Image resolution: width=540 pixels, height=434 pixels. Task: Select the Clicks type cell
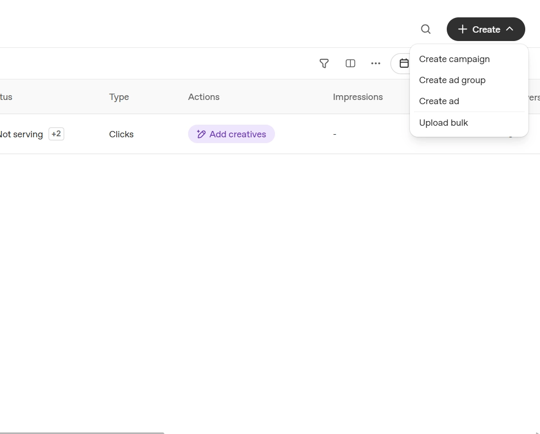(121, 134)
